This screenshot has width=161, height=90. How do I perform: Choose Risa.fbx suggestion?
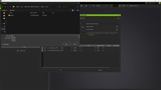[14, 37]
